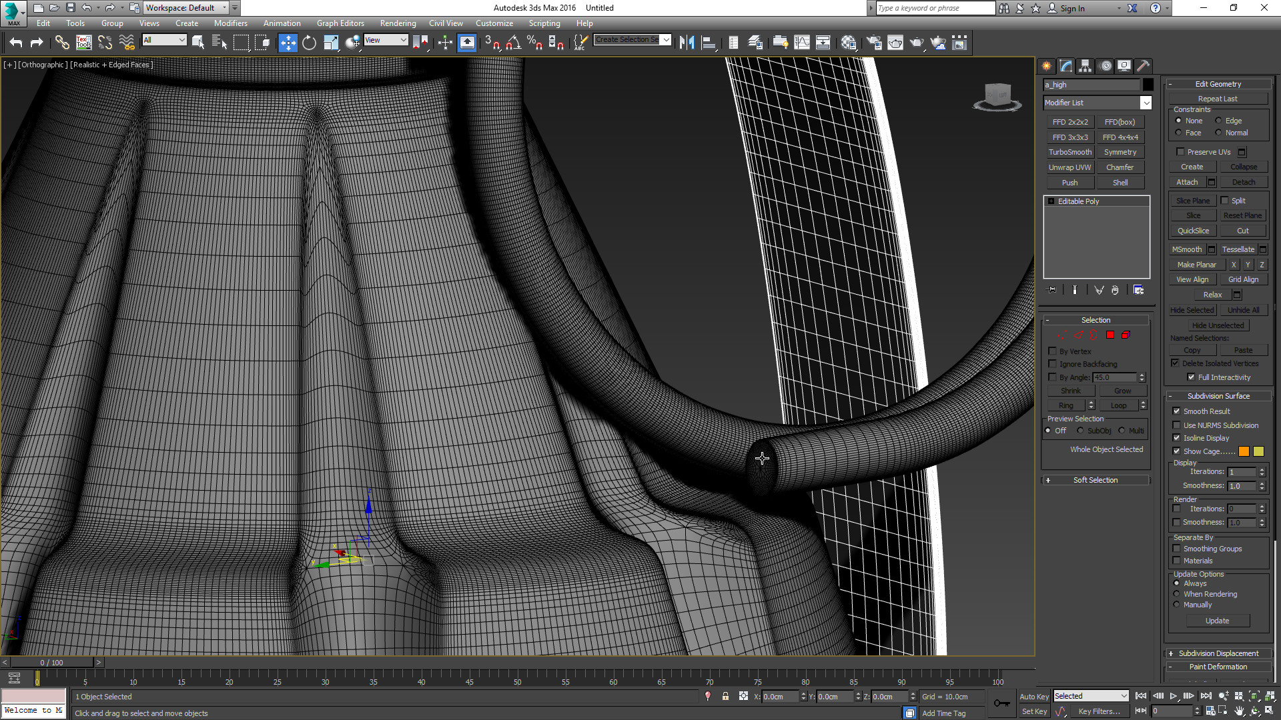
Task: Activate the Select and Uniform Scale tool
Action: tap(331, 43)
